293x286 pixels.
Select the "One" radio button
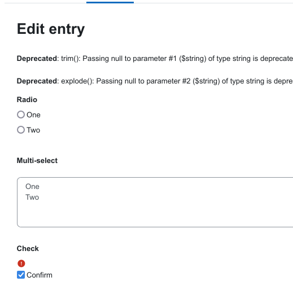(x=21, y=115)
